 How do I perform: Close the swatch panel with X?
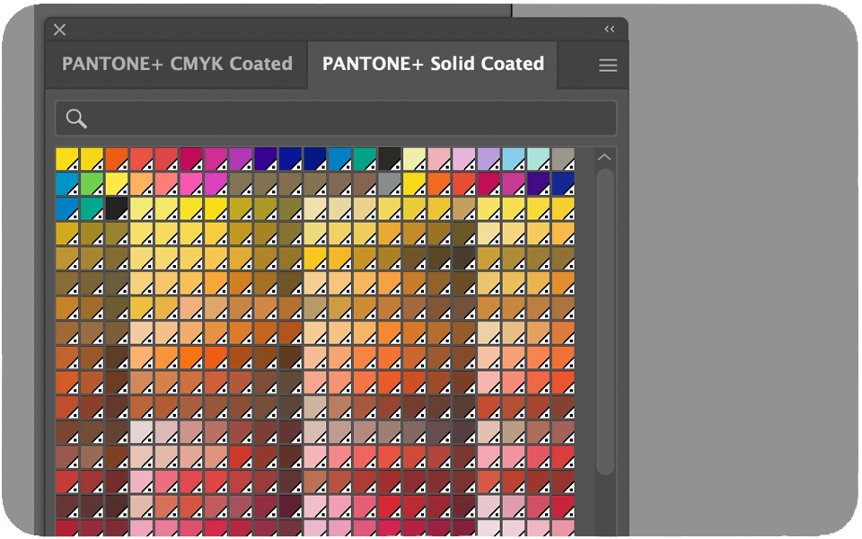point(60,30)
